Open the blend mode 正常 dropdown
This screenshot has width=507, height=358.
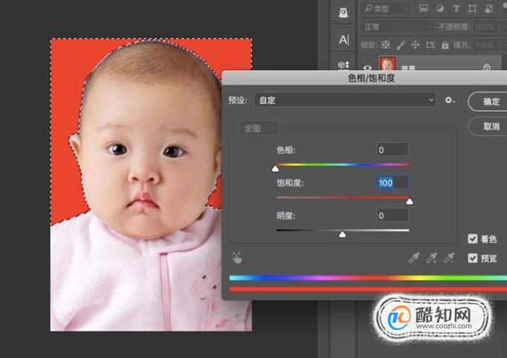click(x=397, y=27)
